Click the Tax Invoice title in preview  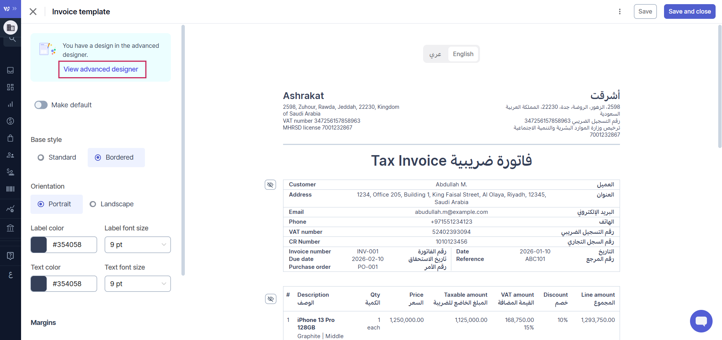point(451,161)
